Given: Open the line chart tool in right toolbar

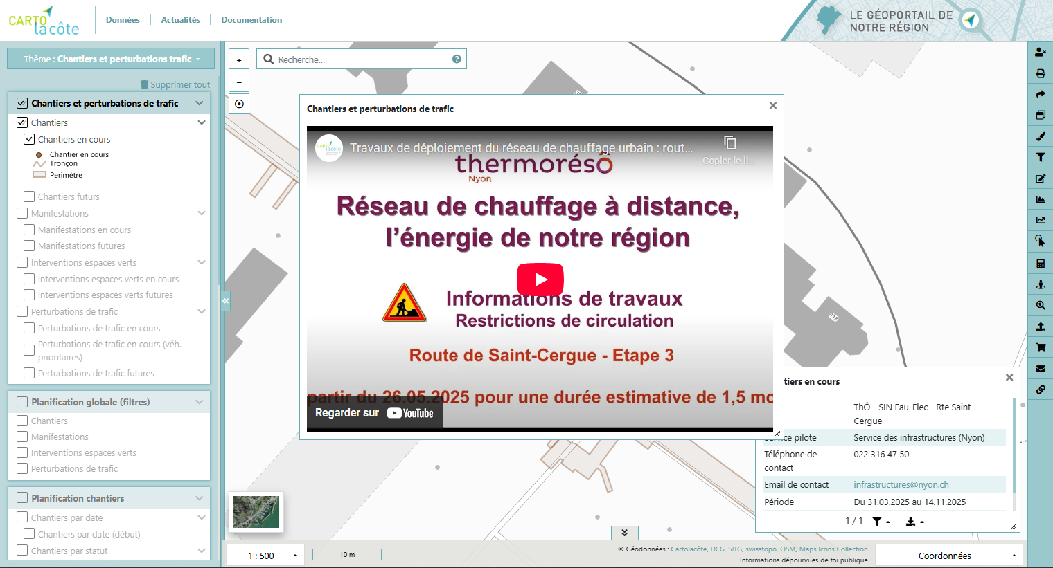Looking at the screenshot, I should (1041, 220).
